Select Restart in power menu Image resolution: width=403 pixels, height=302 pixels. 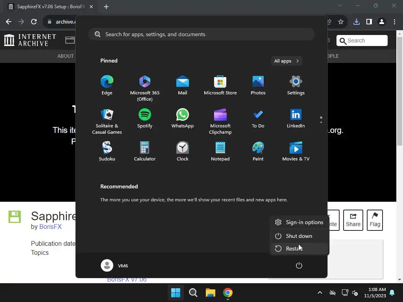[x=299, y=249]
